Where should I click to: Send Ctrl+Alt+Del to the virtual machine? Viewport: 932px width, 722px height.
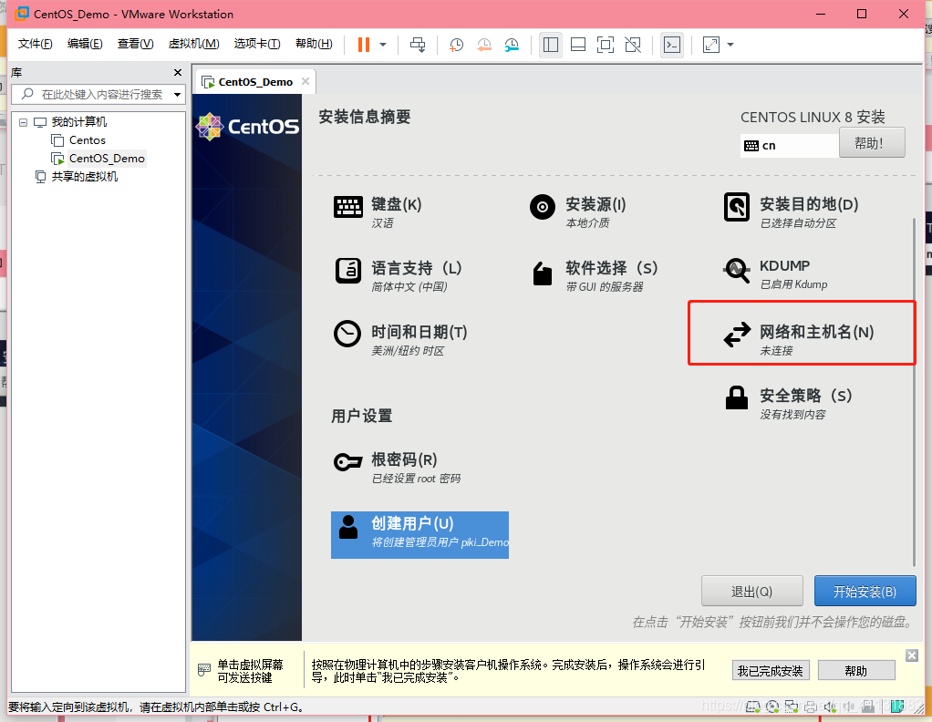click(x=418, y=45)
